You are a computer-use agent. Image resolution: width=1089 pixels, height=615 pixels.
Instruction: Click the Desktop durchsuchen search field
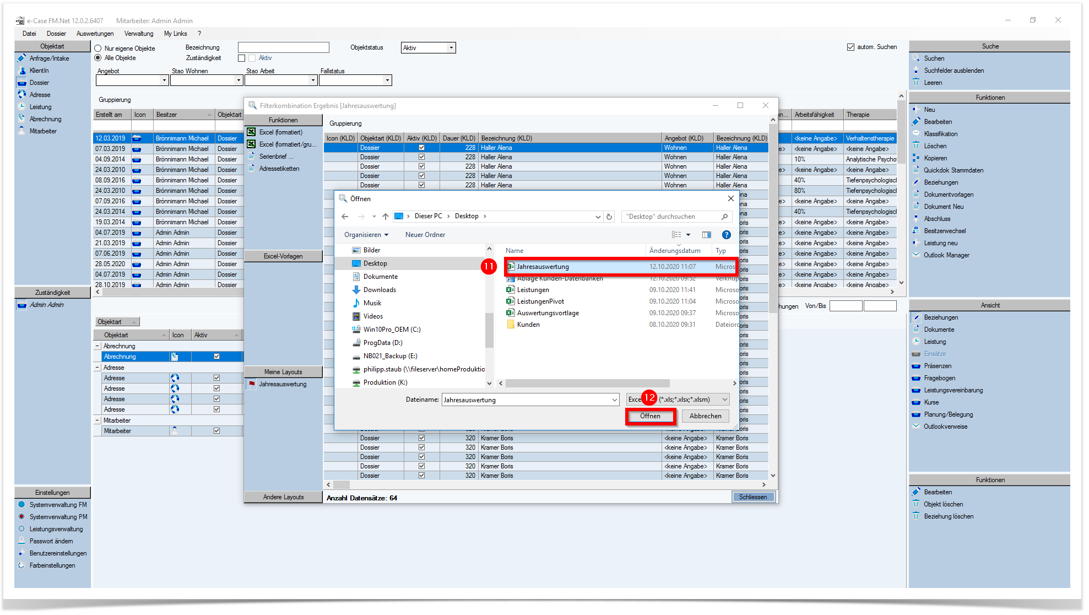(677, 217)
